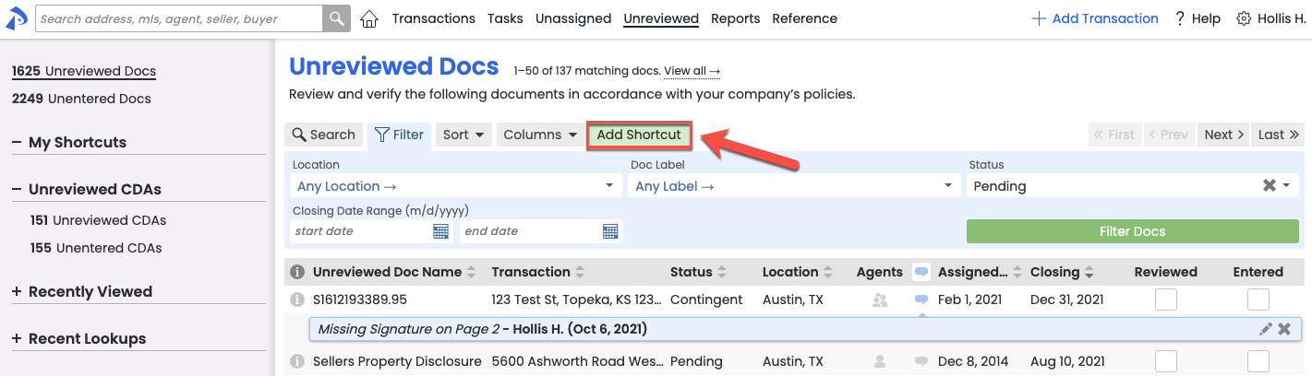Open the Sort dropdown
Image resolution: width=1312 pixels, height=376 pixels.
[463, 135]
